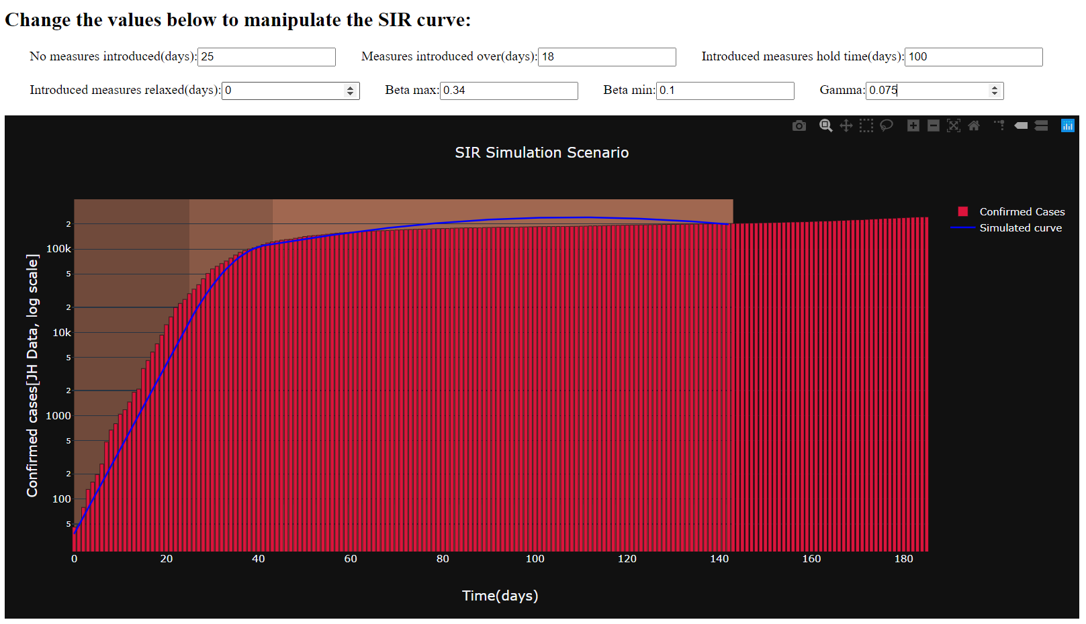
Task: Show closest data on hover icon
Action: click(1021, 125)
